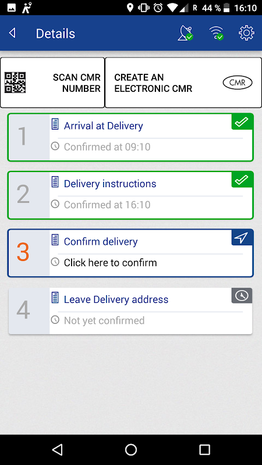Open the satellite GPS status icon
Screen dimensions: 262x465
click(x=185, y=33)
